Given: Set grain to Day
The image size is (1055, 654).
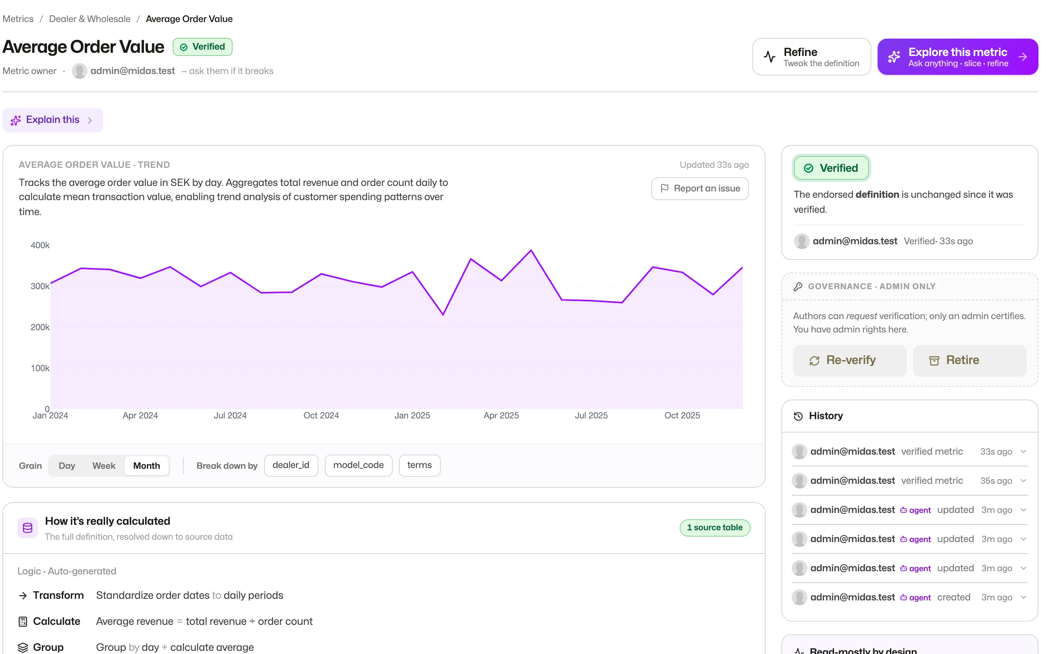Looking at the screenshot, I should click(x=67, y=466).
